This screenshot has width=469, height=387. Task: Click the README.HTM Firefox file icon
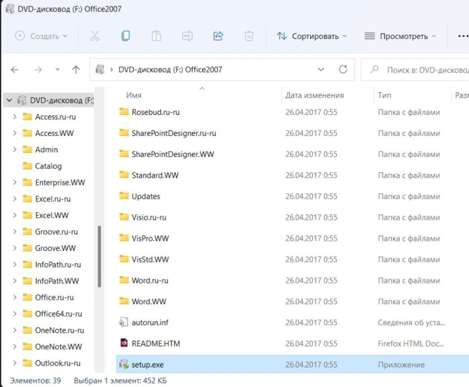124,343
